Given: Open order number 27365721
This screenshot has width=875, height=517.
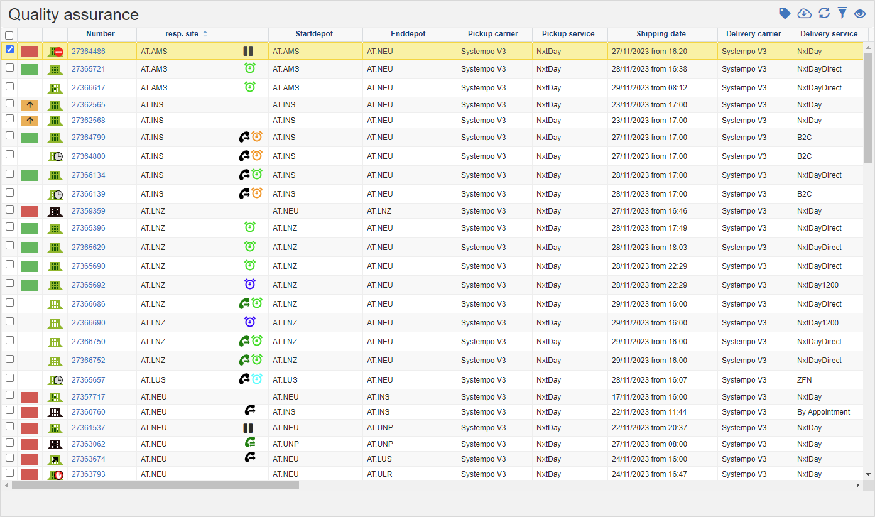Looking at the screenshot, I should pyautogui.click(x=88, y=69).
